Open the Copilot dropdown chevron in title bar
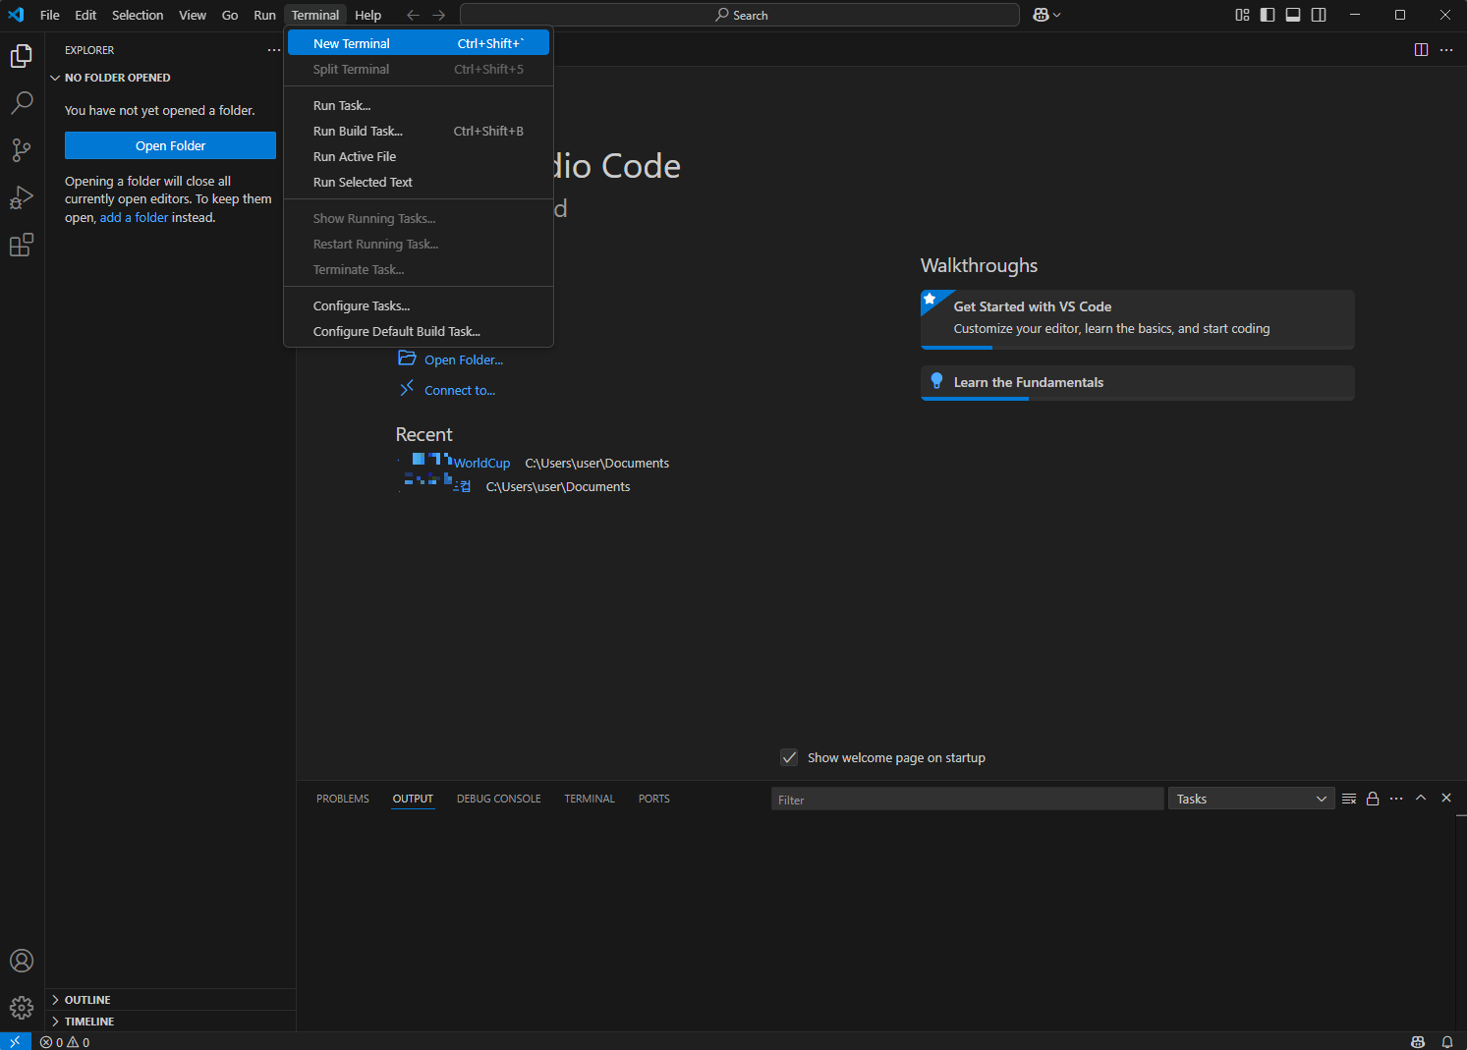1467x1050 pixels. [1057, 15]
